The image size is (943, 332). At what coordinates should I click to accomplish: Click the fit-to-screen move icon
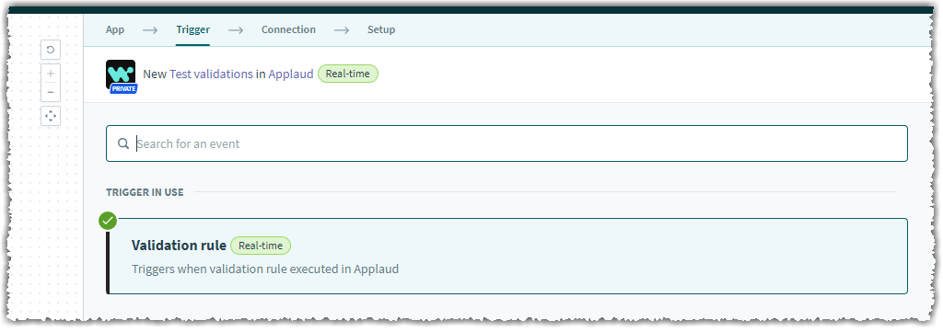click(x=51, y=116)
